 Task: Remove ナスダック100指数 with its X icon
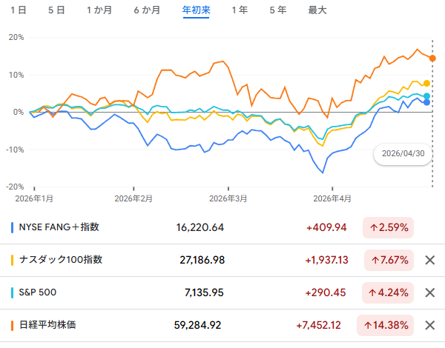[x=430, y=260]
